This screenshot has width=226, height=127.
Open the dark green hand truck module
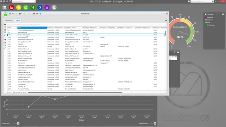coord(33,7)
